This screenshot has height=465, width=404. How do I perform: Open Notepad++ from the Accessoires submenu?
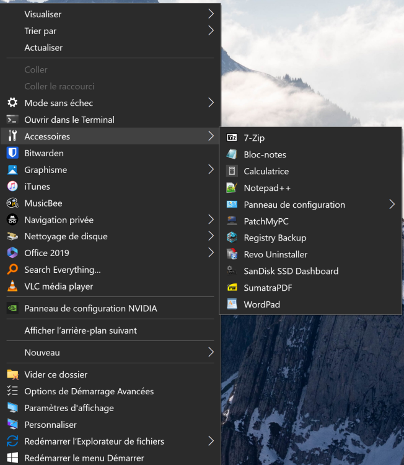pos(310,188)
